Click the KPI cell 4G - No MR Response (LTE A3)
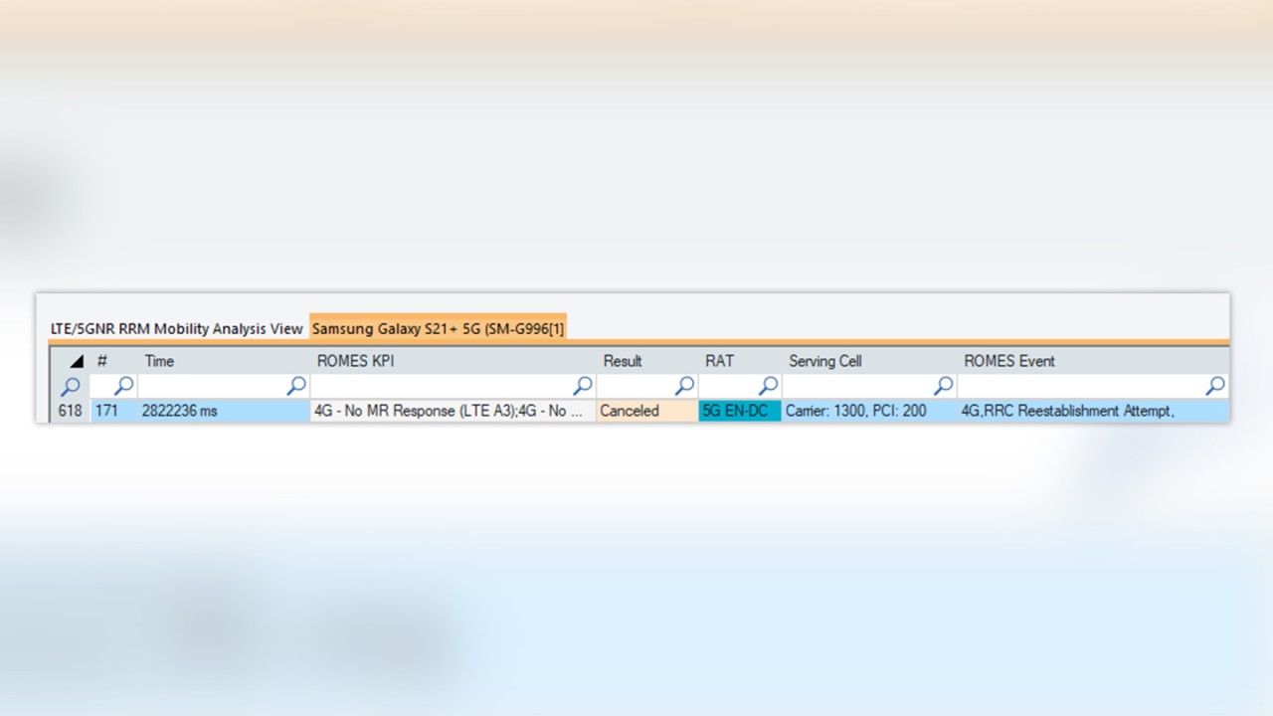 [454, 411]
